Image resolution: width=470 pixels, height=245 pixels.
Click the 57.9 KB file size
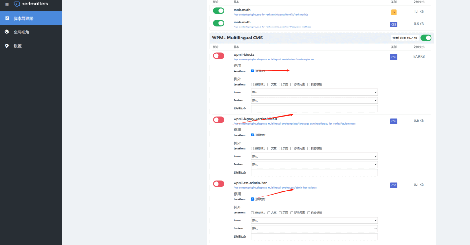pos(419,56)
